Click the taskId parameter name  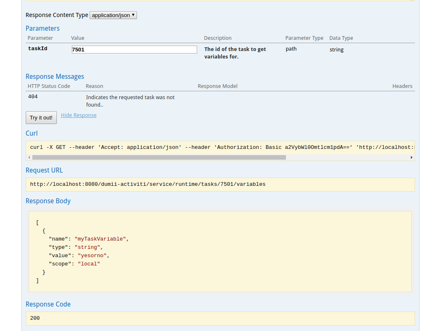pos(38,49)
